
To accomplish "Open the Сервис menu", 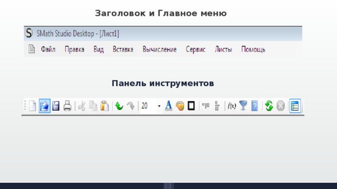I will tap(195, 49).
